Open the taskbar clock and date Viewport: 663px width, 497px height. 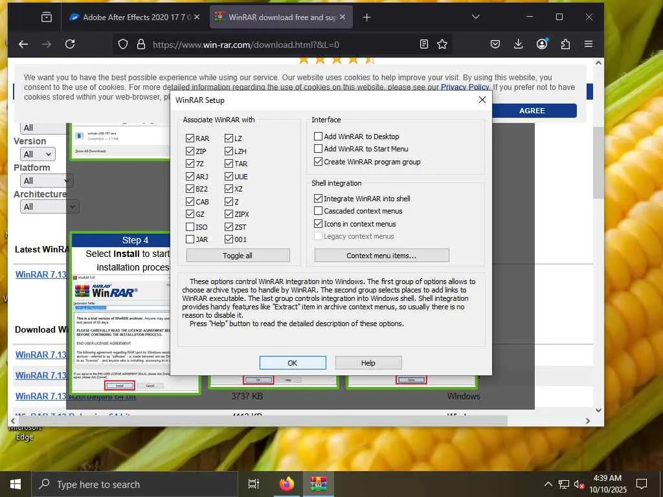[x=607, y=484]
